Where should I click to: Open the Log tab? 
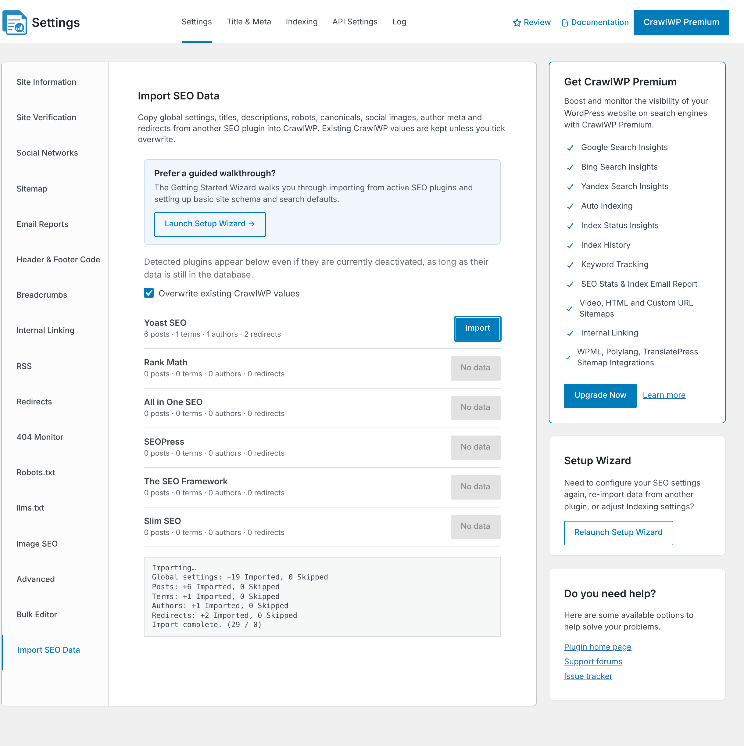(x=399, y=22)
